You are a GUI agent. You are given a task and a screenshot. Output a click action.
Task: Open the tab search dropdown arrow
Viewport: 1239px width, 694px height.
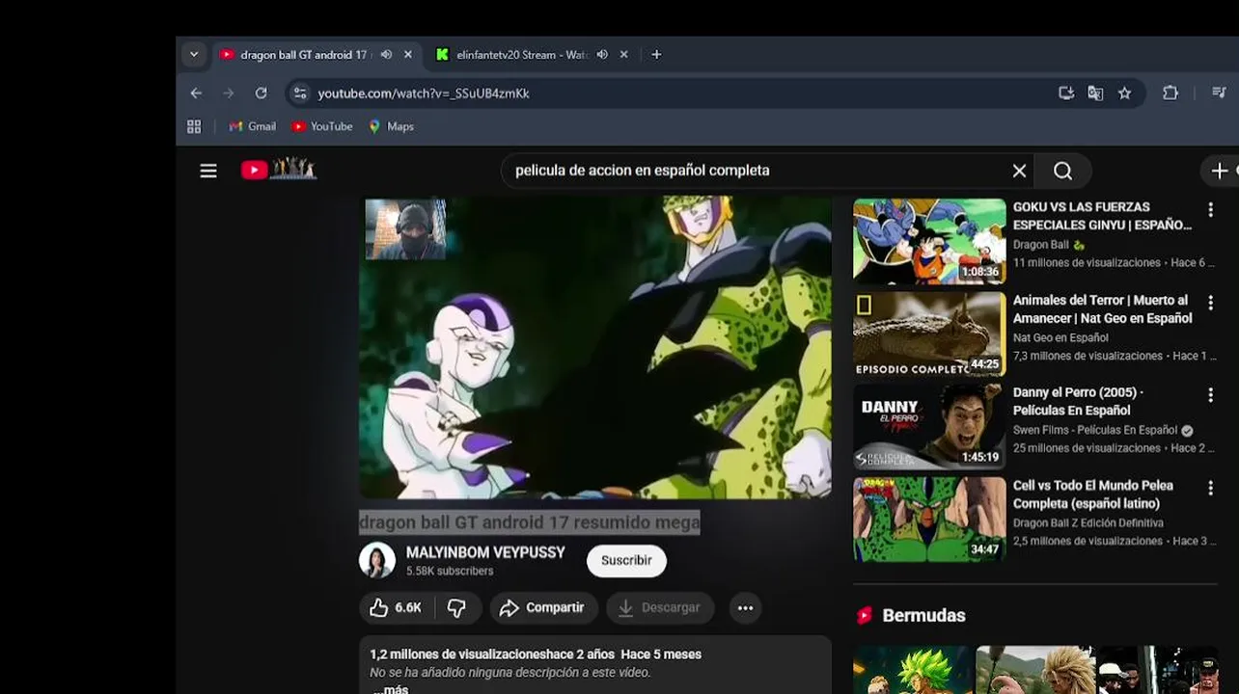(194, 55)
